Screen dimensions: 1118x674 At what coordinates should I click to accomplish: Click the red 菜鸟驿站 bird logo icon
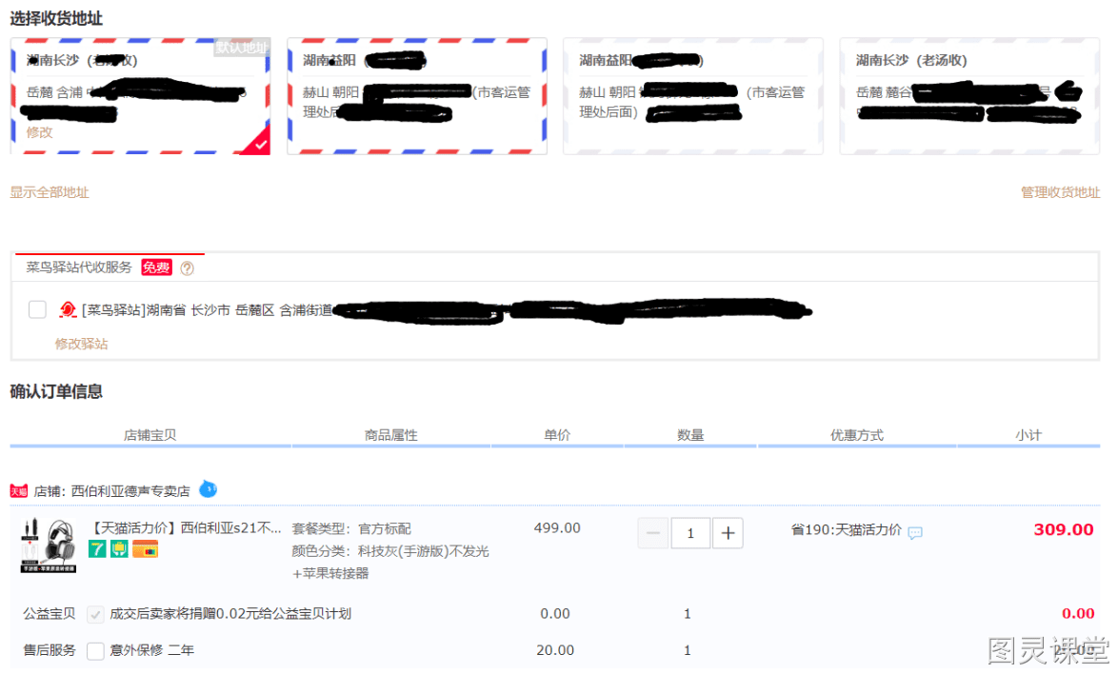click(68, 309)
